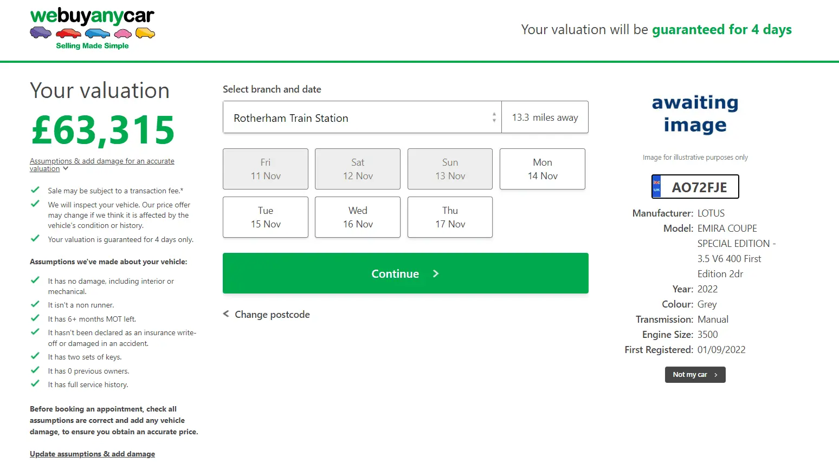Open the Rotherham Train Station branch dropdown
This screenshot has width=839, height=470.
tap(362, 118)
